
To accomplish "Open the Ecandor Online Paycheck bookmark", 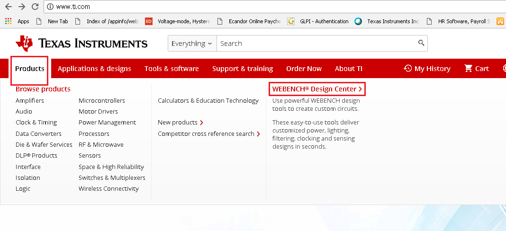I will (248, 21).
